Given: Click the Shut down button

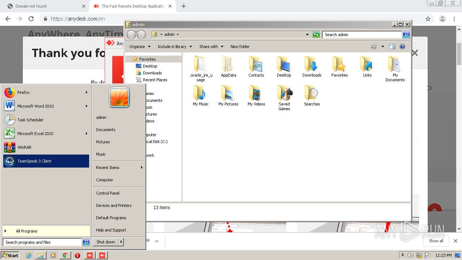Looking at the screenshot, I should tap(106, 242).
